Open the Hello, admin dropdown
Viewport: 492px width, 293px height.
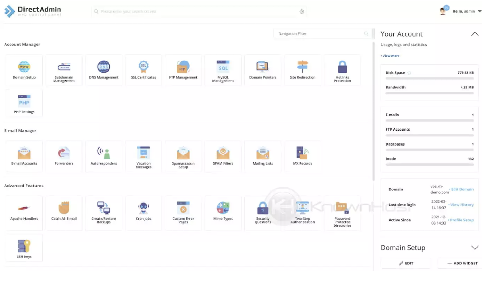(x=467, y=11)
